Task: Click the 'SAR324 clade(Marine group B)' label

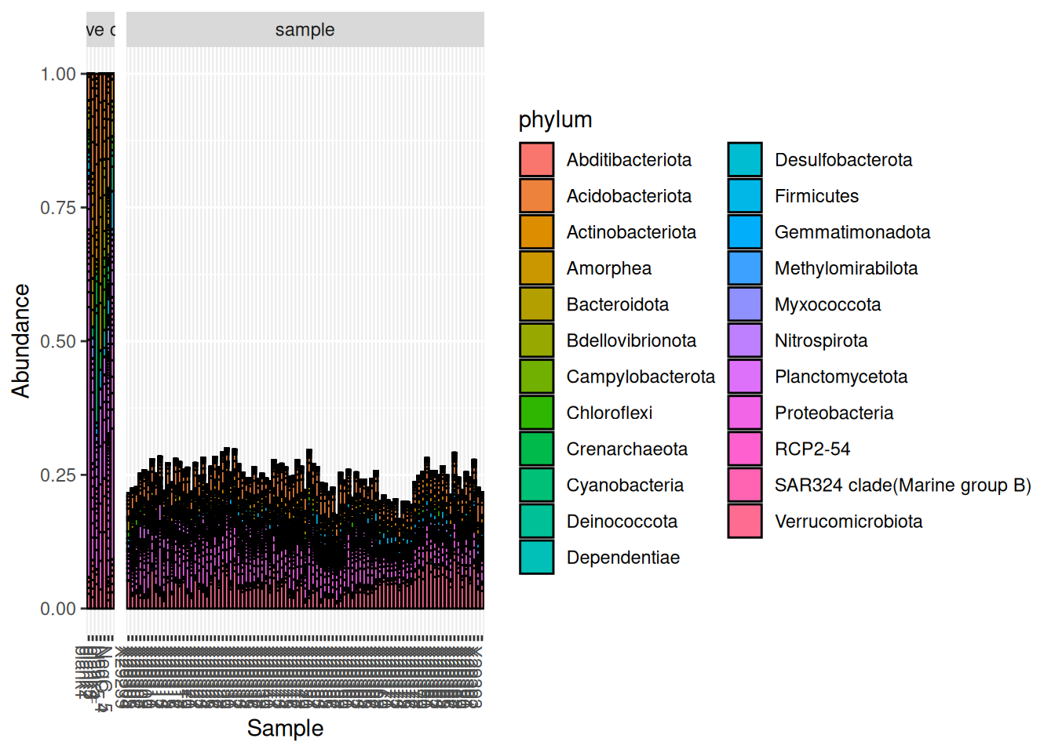Action: (x=902, y=485)
